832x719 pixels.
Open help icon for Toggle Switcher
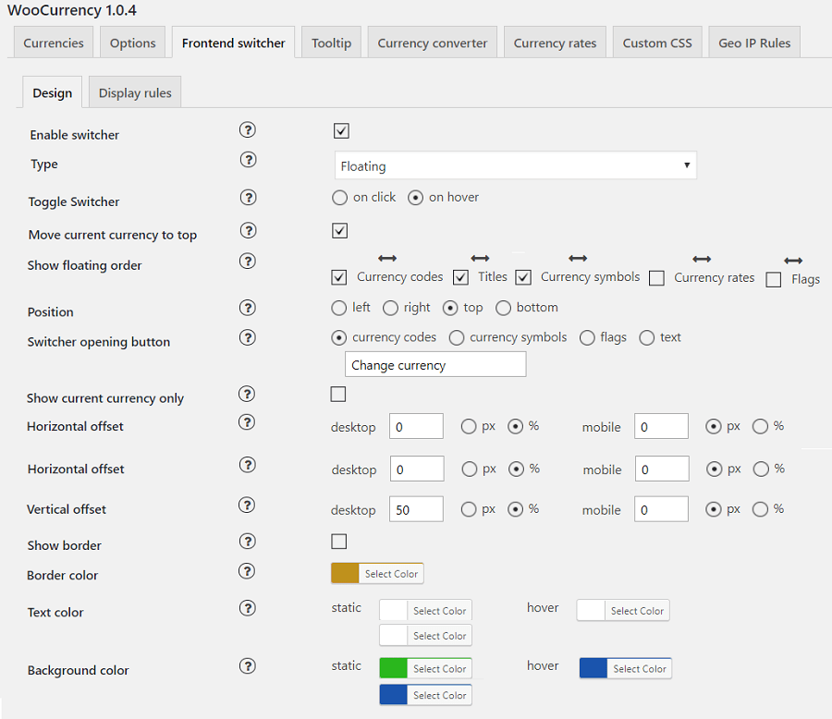point(248,198)
